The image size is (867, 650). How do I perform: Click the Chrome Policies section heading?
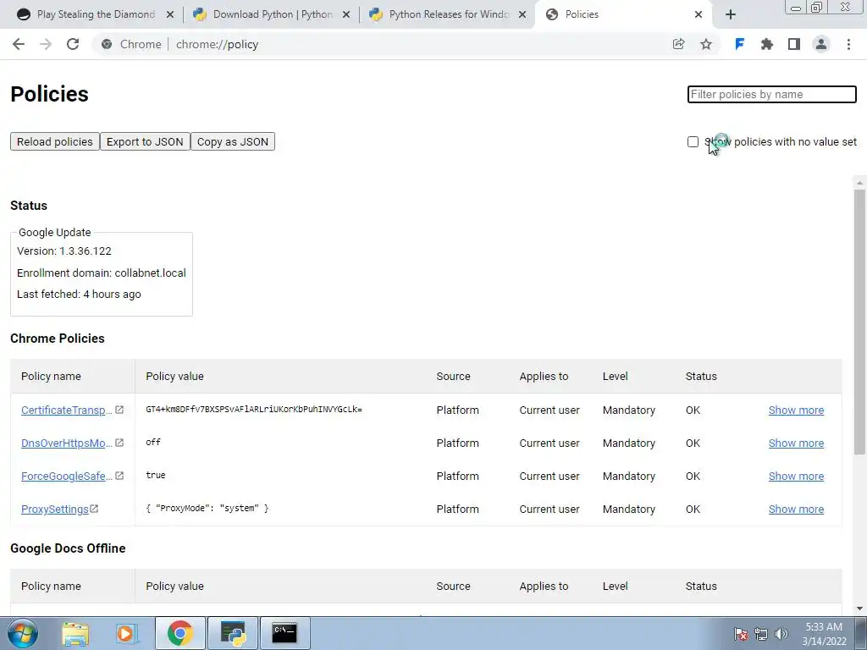58,339
